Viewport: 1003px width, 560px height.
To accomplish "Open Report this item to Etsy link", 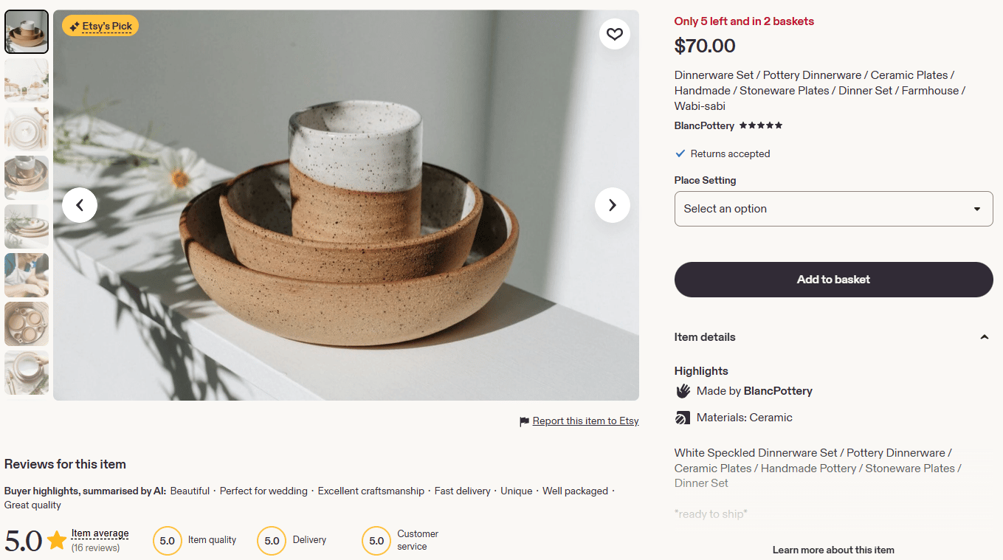I will (585, 421).
